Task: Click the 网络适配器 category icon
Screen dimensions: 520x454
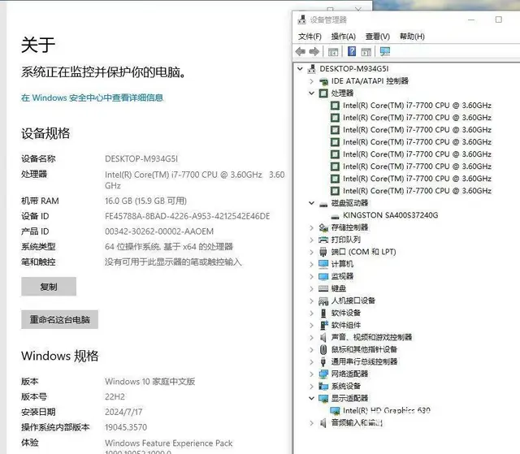Action: pyautogui.click(x=323, y=374)
